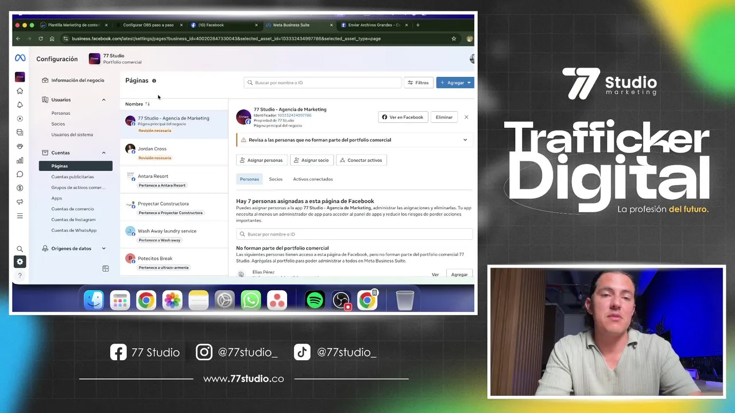Open the Home icon in the left rail
735x413 pixels.
coord(20,91)
